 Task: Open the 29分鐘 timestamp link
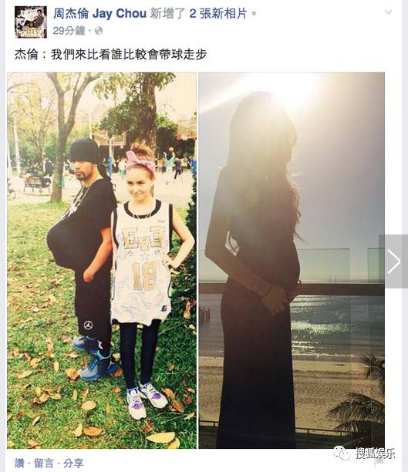pos(69,31)
